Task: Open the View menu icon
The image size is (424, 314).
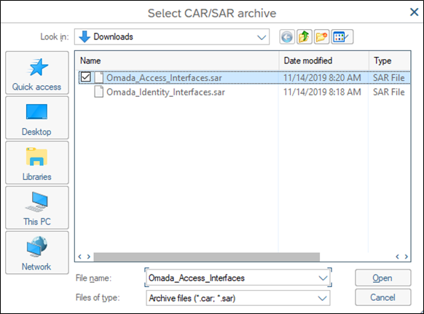Action: (x=342, y=36)
